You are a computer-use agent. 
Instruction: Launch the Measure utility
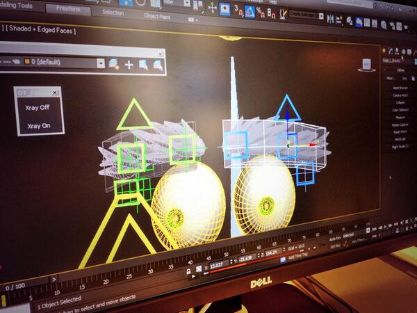(x=400, y=118)
